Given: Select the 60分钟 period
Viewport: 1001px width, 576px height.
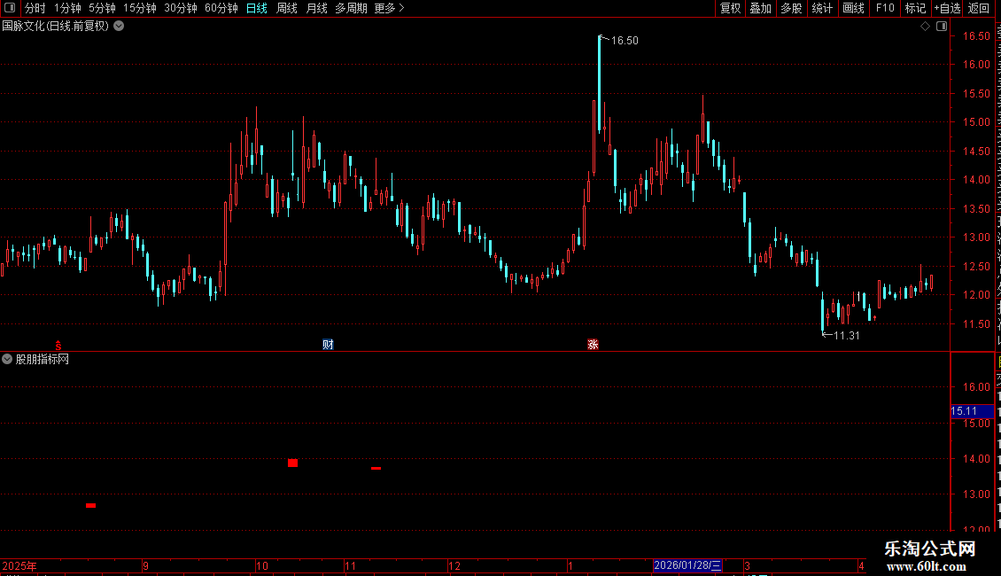Looking at the screenshot, I should tap(221, 8).
